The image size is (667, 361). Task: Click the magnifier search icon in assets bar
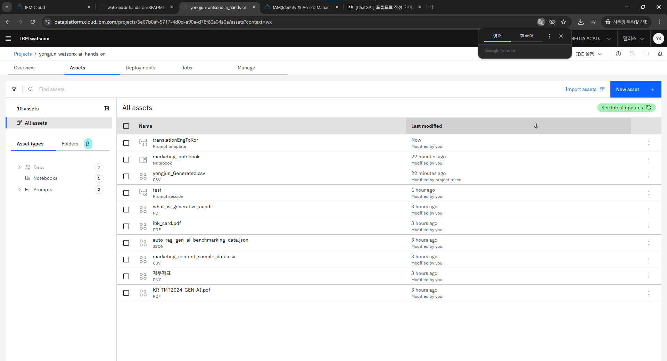(x=31, y=89)
